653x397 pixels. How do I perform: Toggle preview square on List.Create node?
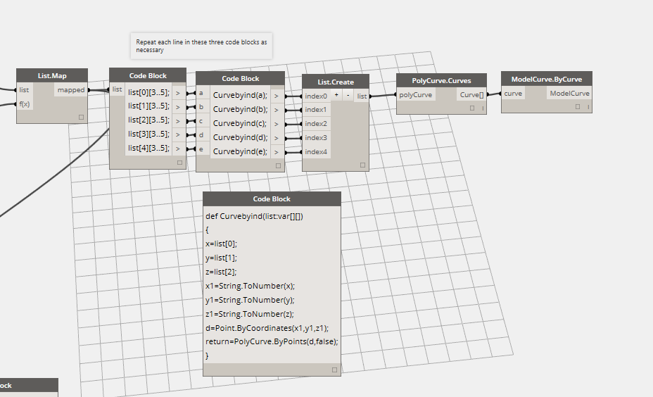coord(362,165)
